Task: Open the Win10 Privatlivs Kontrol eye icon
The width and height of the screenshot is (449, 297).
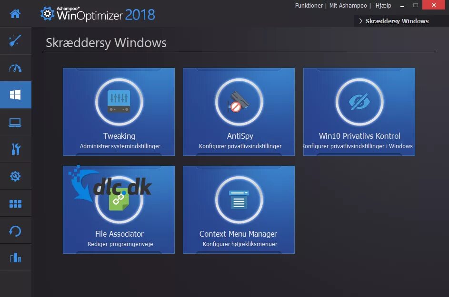Action: click(359, 102)
